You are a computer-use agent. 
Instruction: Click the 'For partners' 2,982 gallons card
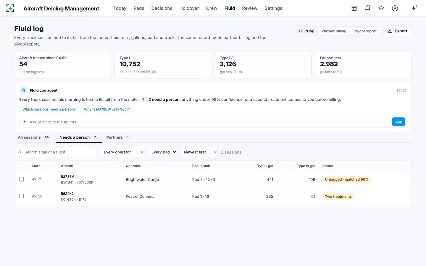point(363,65)
